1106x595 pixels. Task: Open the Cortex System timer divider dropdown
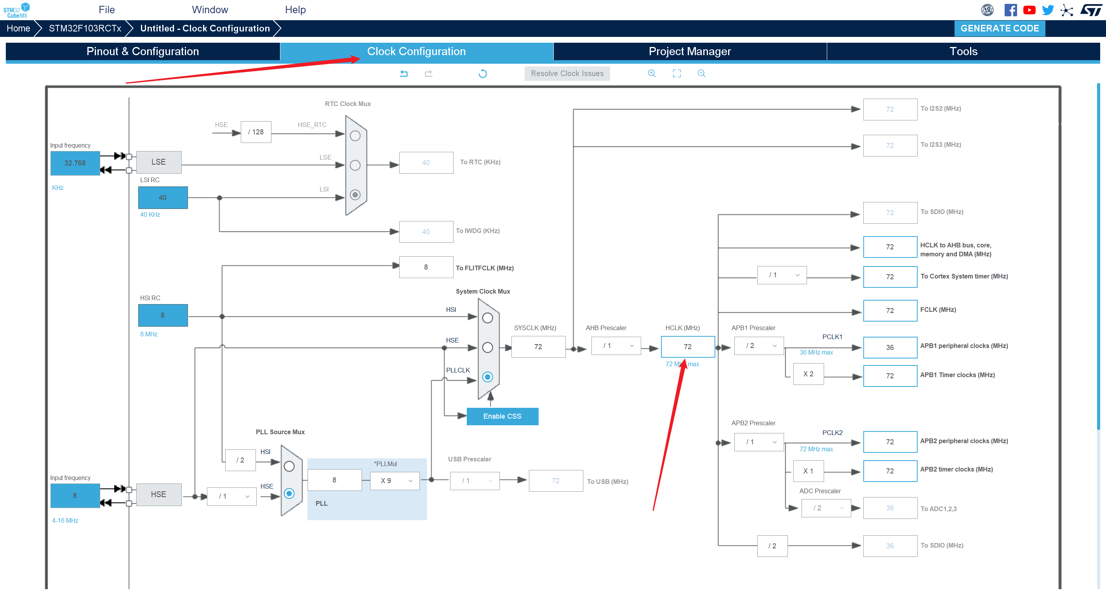[x=781, y=275]
